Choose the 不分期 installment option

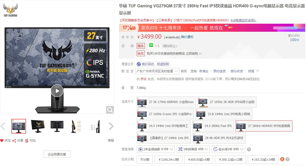pos(145,160)
